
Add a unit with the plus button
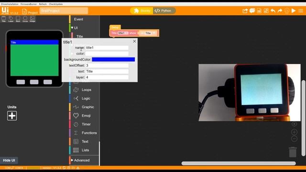[x=12, y=116]
